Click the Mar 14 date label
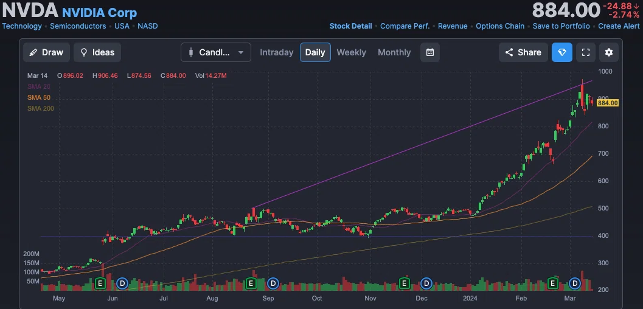 [x=37, y=76]
